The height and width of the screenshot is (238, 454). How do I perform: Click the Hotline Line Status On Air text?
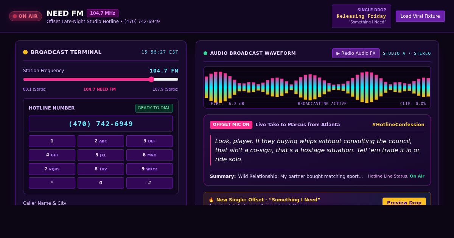pos(396,176)
